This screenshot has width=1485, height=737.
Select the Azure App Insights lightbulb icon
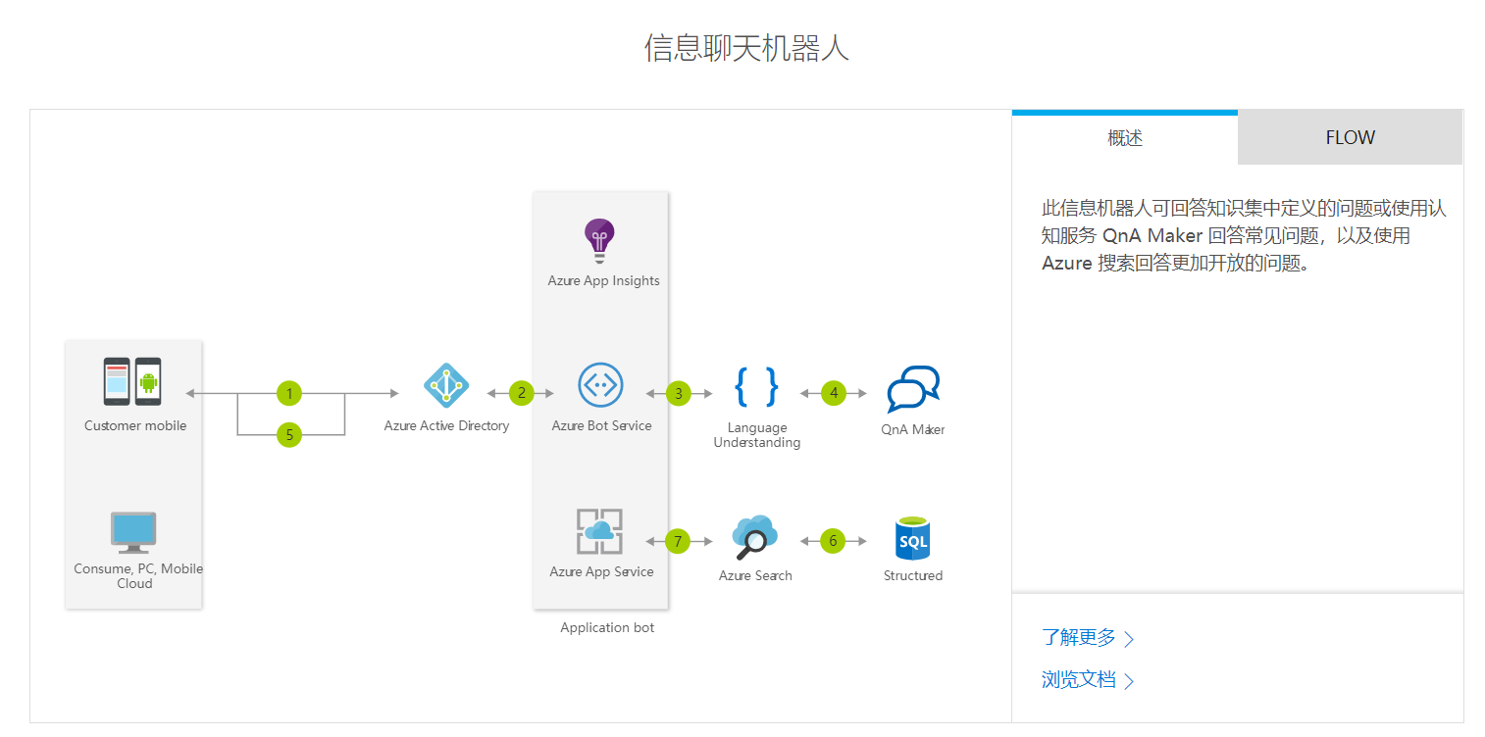[600, 238]
